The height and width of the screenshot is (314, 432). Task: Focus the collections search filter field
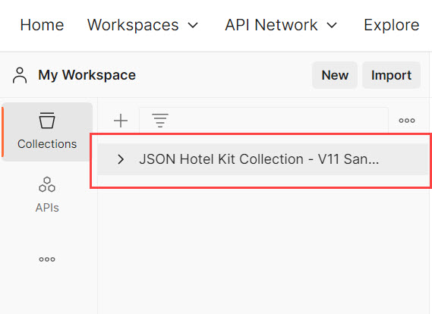pyautogui.click(x=264, y=121)
